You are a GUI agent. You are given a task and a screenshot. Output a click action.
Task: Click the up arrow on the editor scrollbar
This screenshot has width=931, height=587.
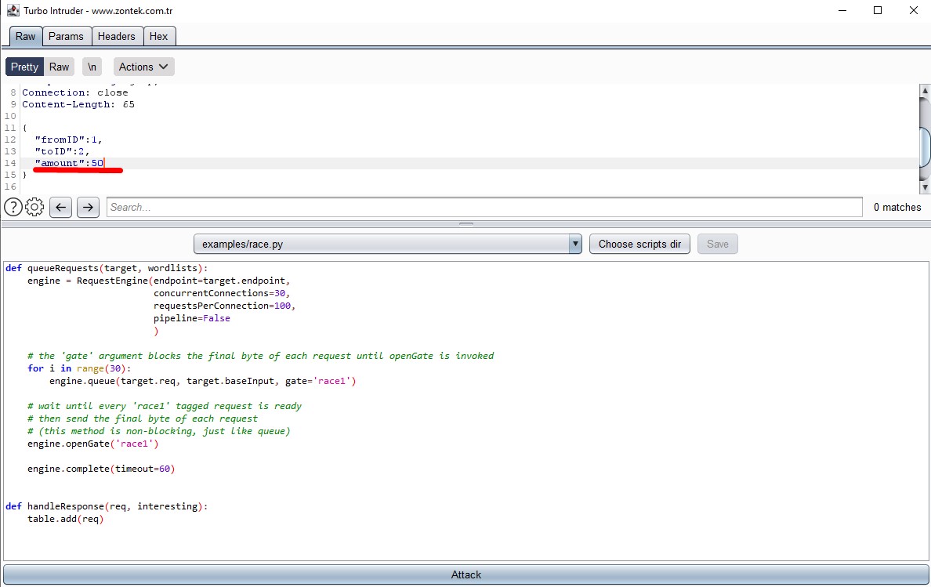[x=925, y=90]
